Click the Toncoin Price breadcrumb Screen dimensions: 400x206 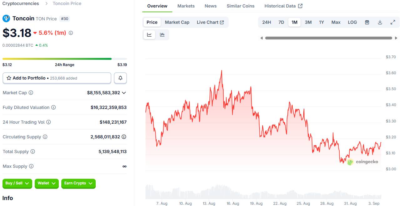point(67,3)
